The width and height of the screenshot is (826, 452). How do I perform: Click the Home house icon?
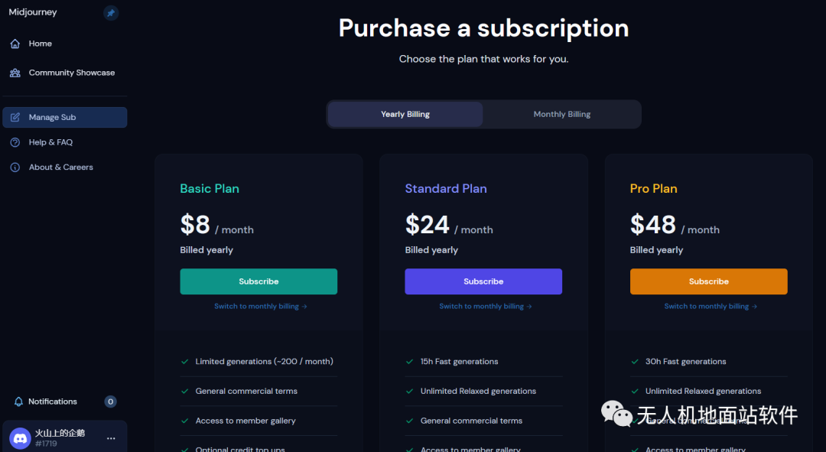click(x=15, y=44)
